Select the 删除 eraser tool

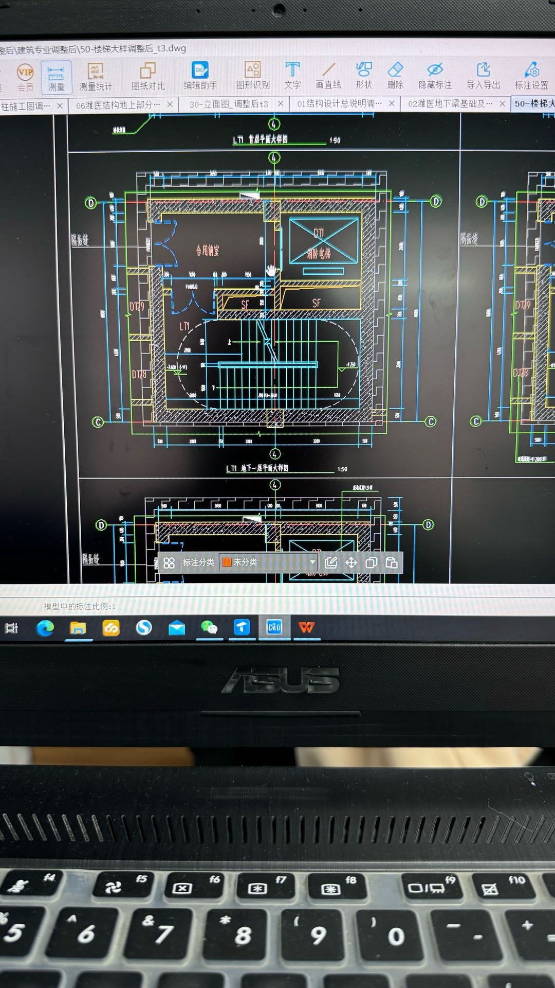(x=395, y=75)
